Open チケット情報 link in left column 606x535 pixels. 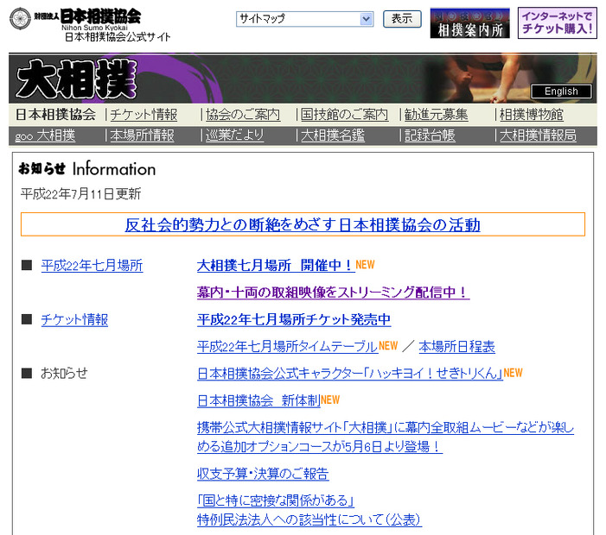74,319
